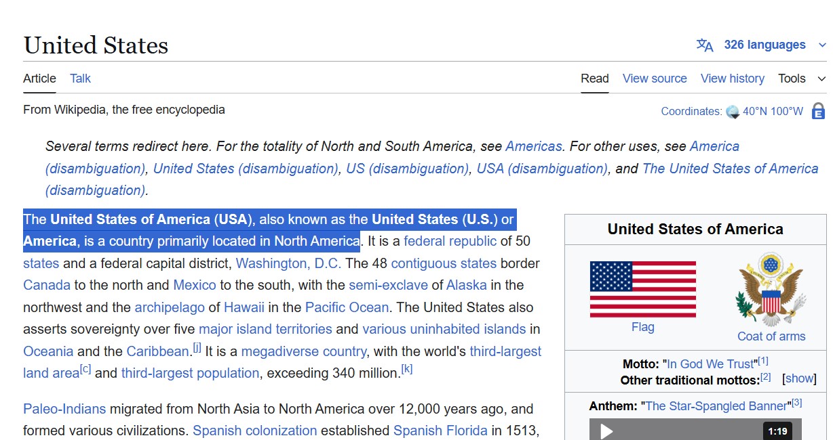Open the states link

[41, 263]
